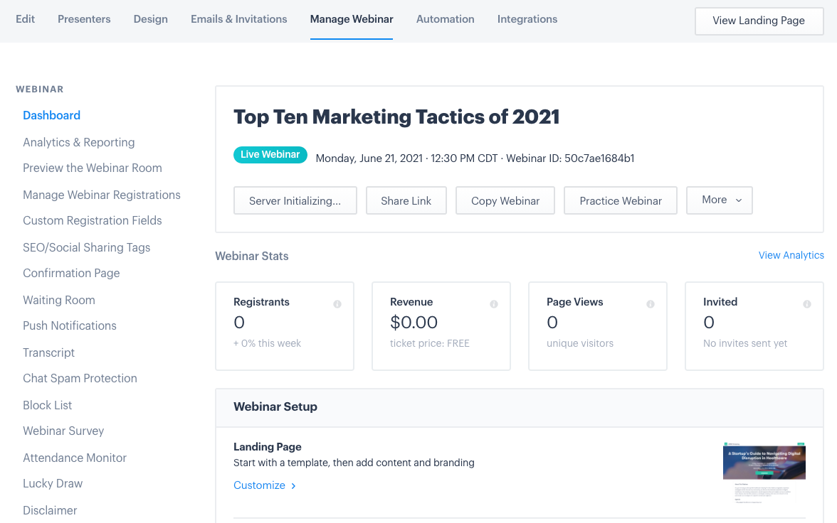This screenshot has height=523, width=837.
Task: Click the View Landing Page button
Action: click(759, 21)
